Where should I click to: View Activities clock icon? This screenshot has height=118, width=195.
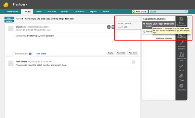(x=181, y=87)
